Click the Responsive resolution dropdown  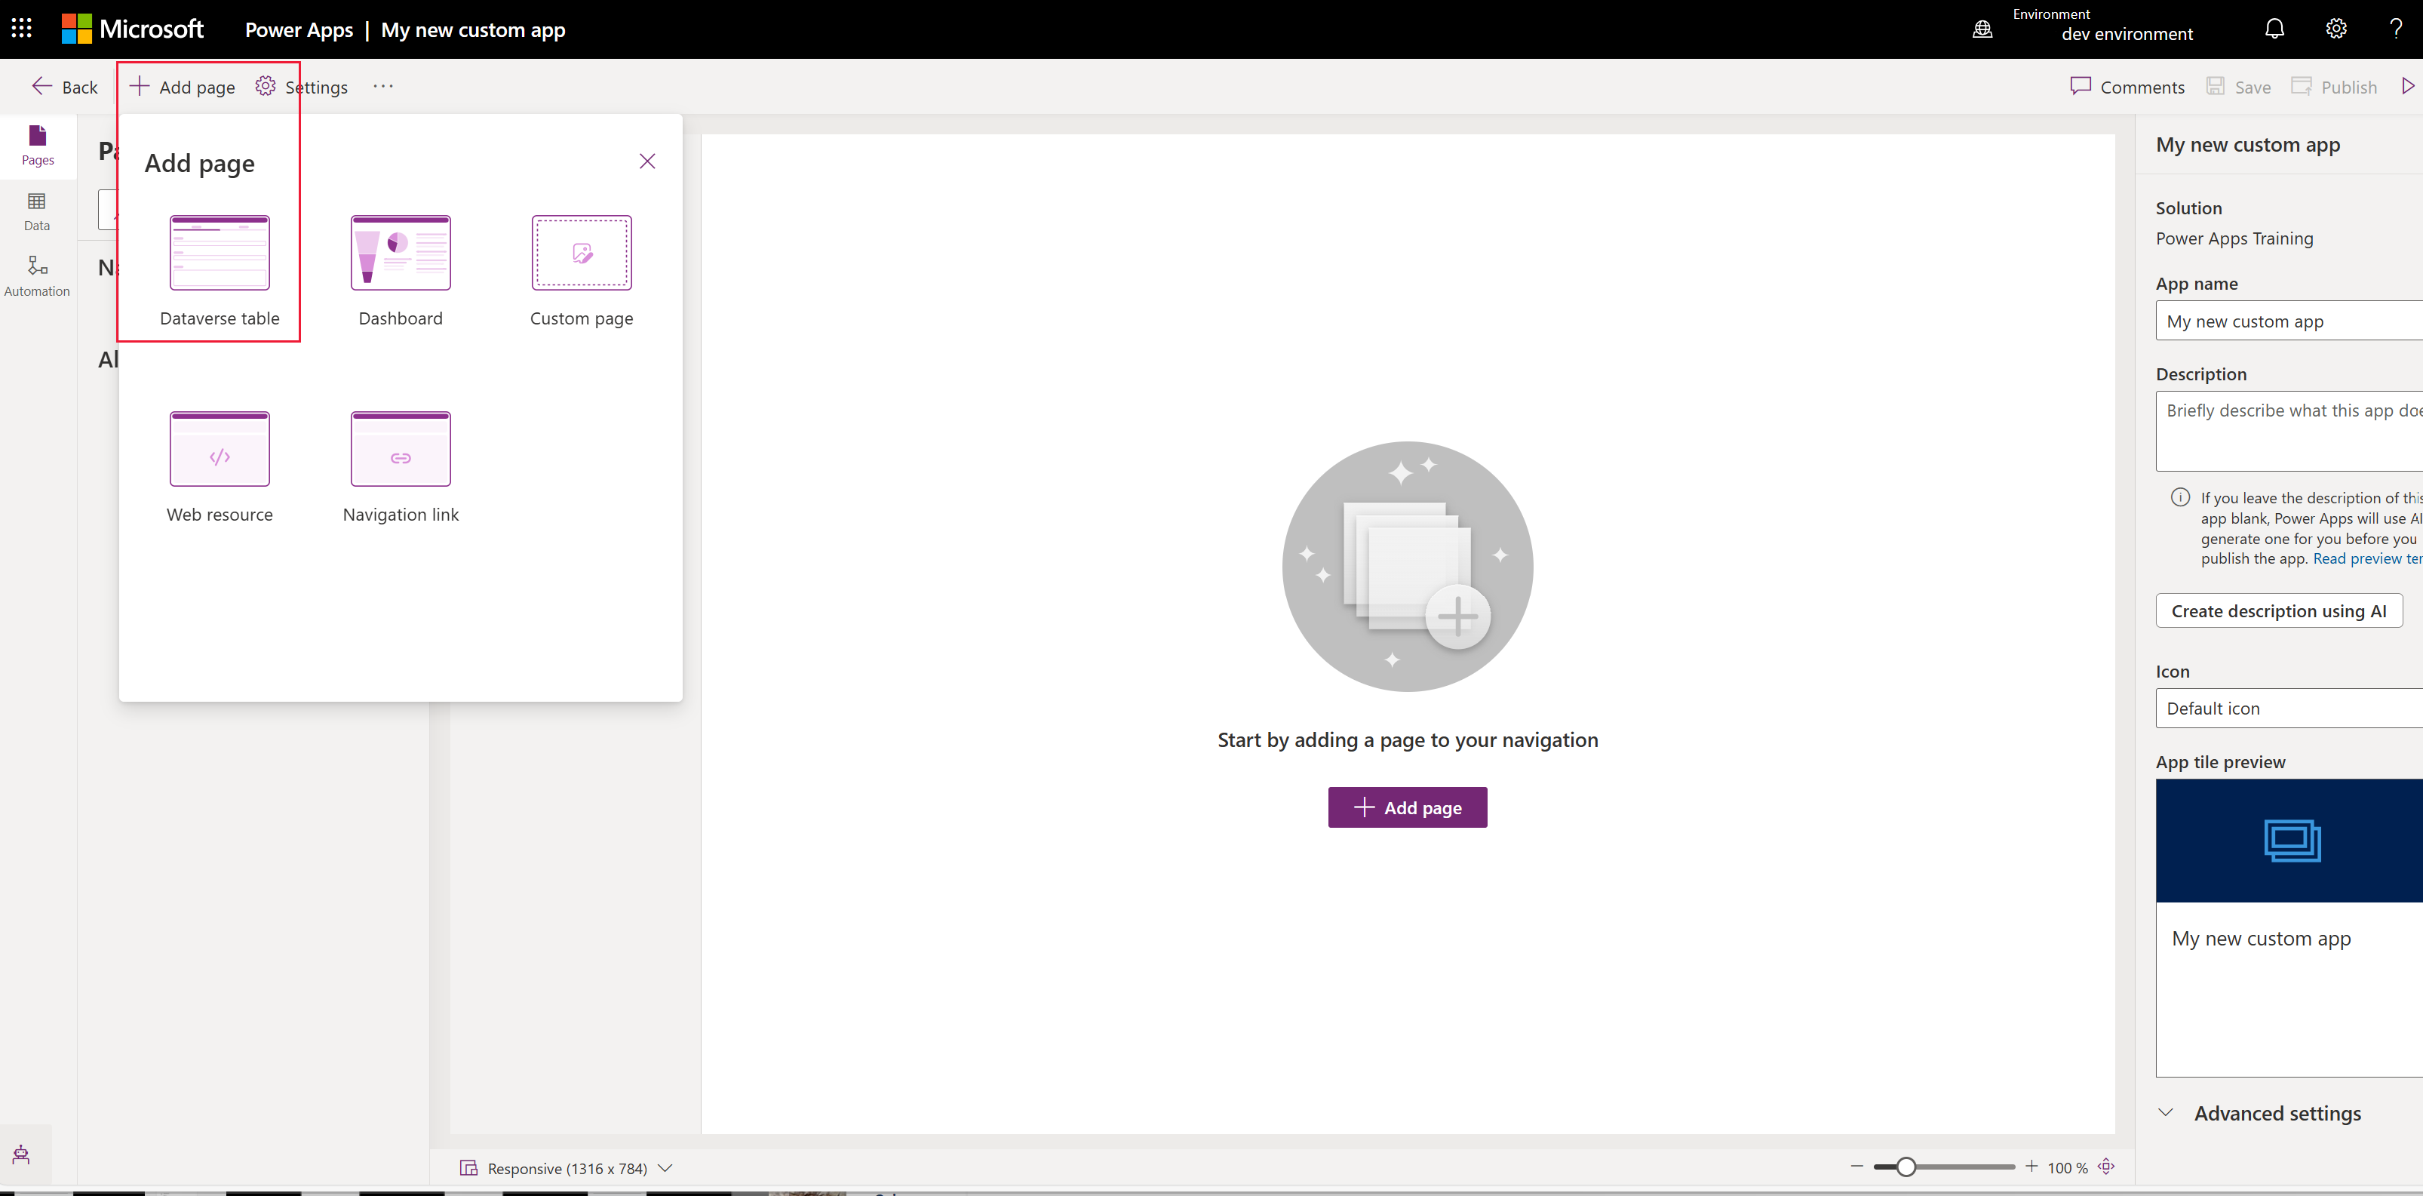(x=564, y=1168)
